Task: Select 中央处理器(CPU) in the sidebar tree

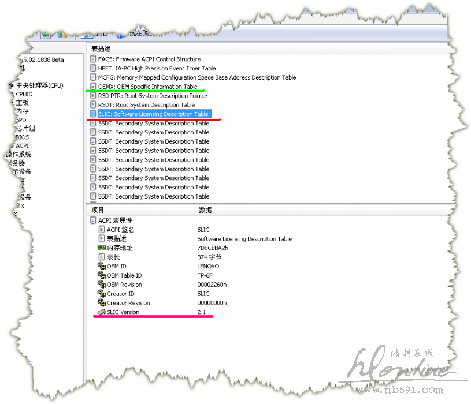Action: [x=39, y=85]
